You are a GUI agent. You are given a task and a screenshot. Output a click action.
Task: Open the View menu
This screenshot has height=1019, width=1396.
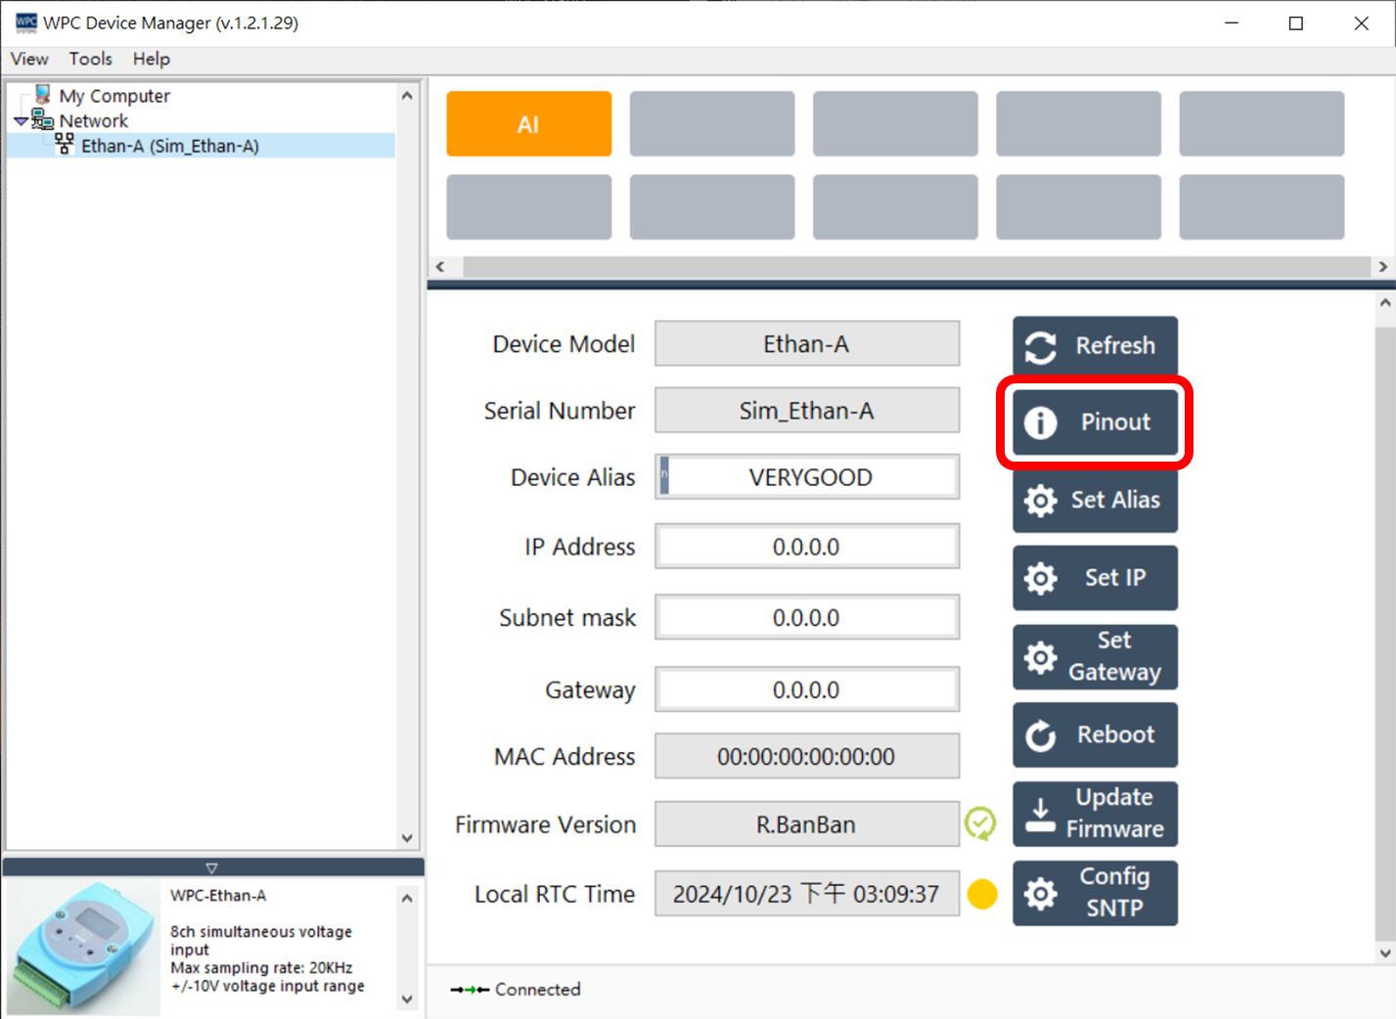(x=29, y=59)
